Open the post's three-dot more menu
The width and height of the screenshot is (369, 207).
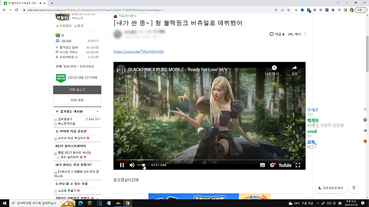pos(305,34)
